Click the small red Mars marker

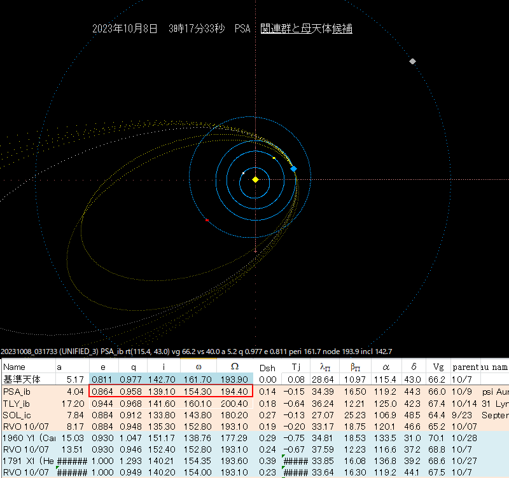[207, 219]
